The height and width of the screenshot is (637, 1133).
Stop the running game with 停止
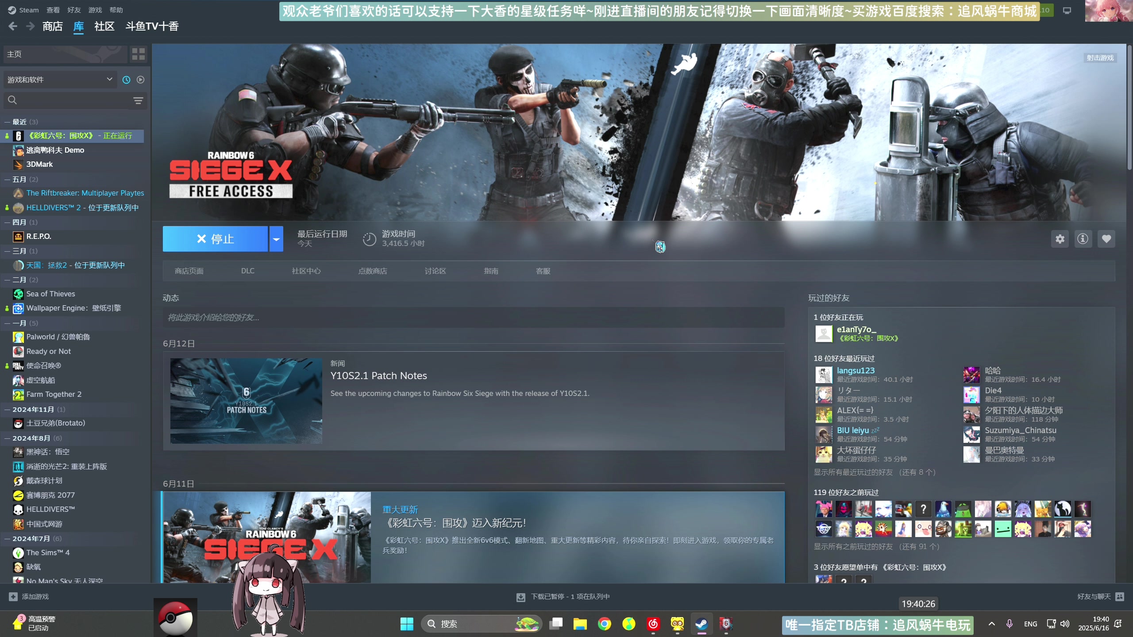pos(215,239)
